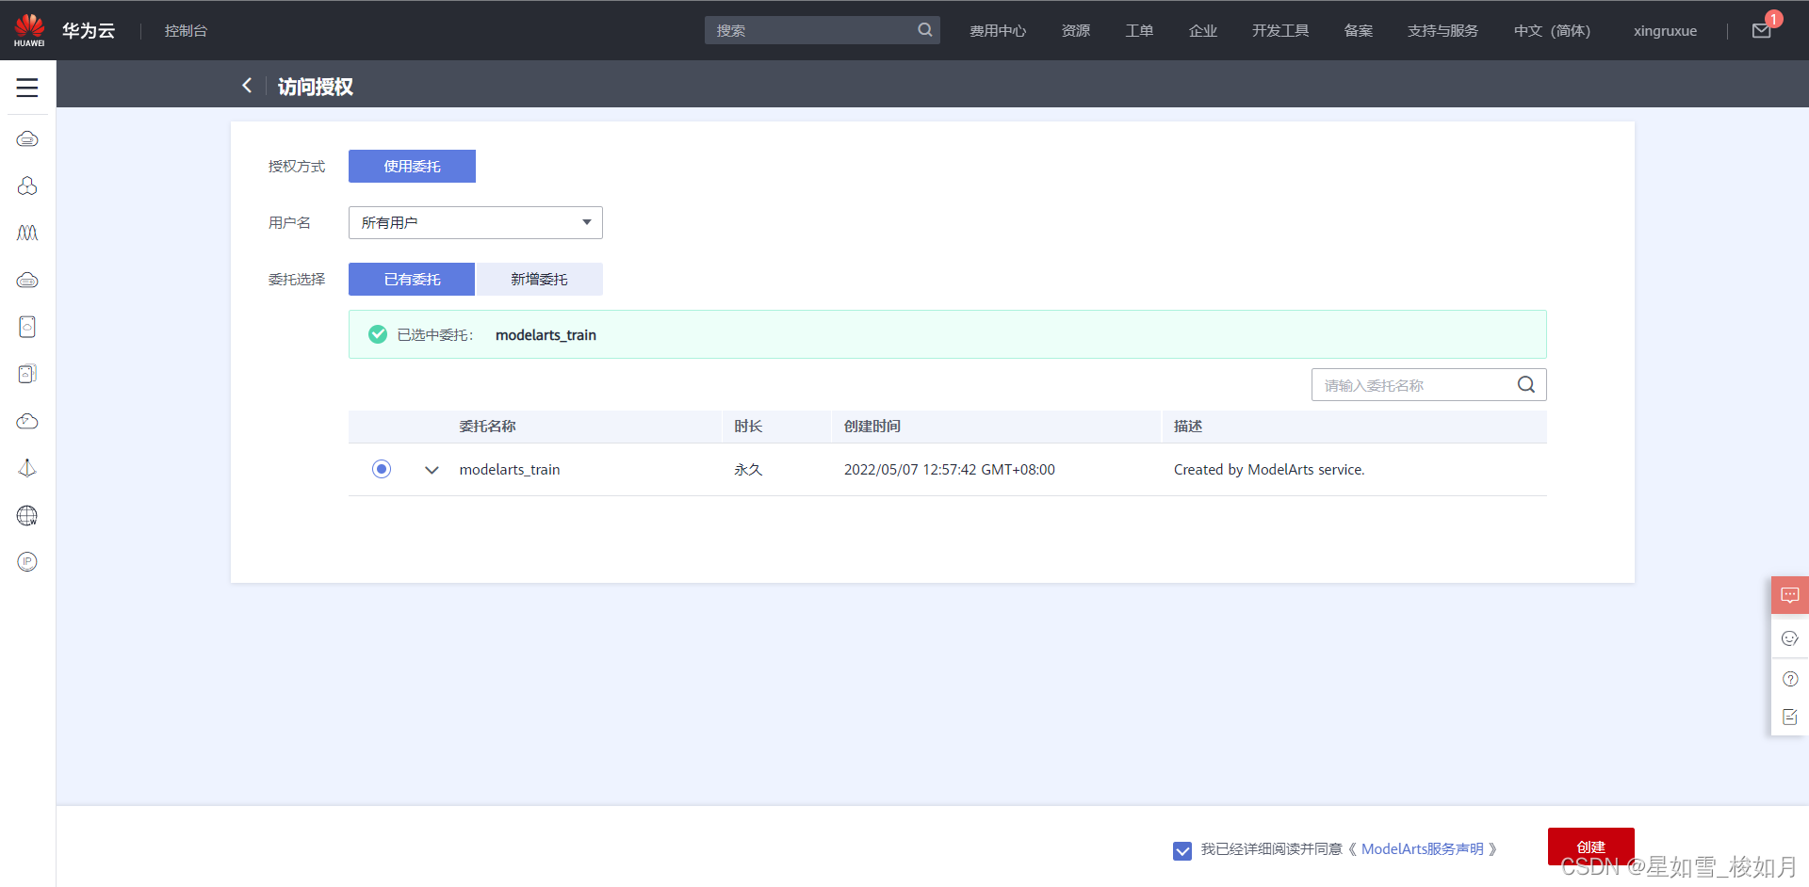This screenshot has width=1809, height=887.
Task: Click the 'Created by ModelArts service.' description
Action: click(x=1269, y=470)
